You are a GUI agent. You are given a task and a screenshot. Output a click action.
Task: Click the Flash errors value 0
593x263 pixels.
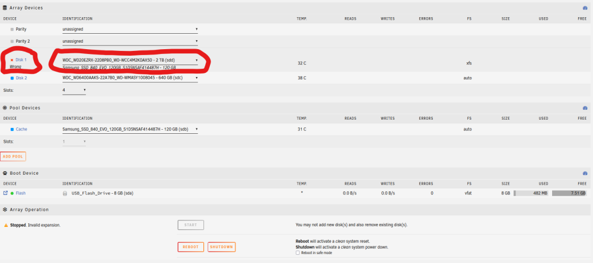(432, 193)
